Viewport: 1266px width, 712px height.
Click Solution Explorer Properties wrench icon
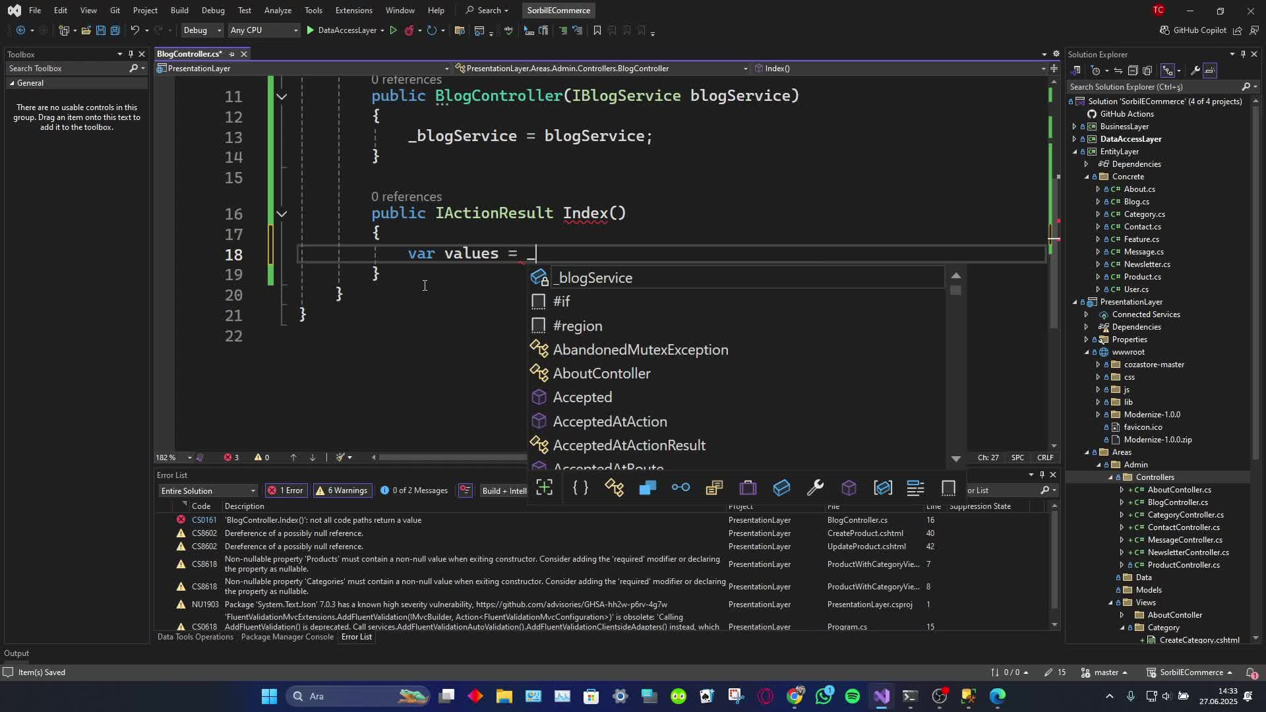(1195, 71)
